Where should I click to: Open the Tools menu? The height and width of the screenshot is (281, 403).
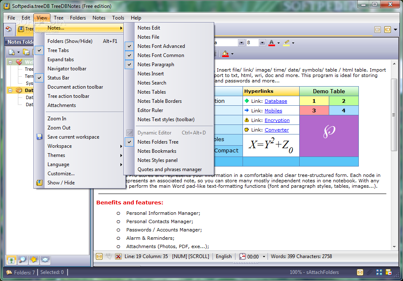(x=118, y=18)
